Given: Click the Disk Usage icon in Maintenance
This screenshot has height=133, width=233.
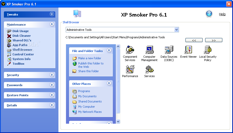Looking at the screenshot, I should 9,31.
